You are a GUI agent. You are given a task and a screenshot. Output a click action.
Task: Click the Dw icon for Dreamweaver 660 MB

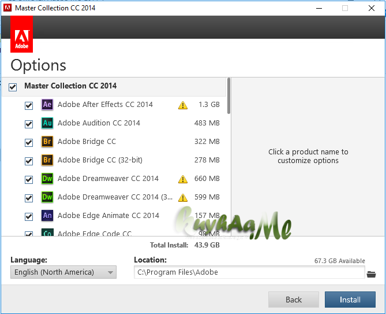click(x=47, y=178)
